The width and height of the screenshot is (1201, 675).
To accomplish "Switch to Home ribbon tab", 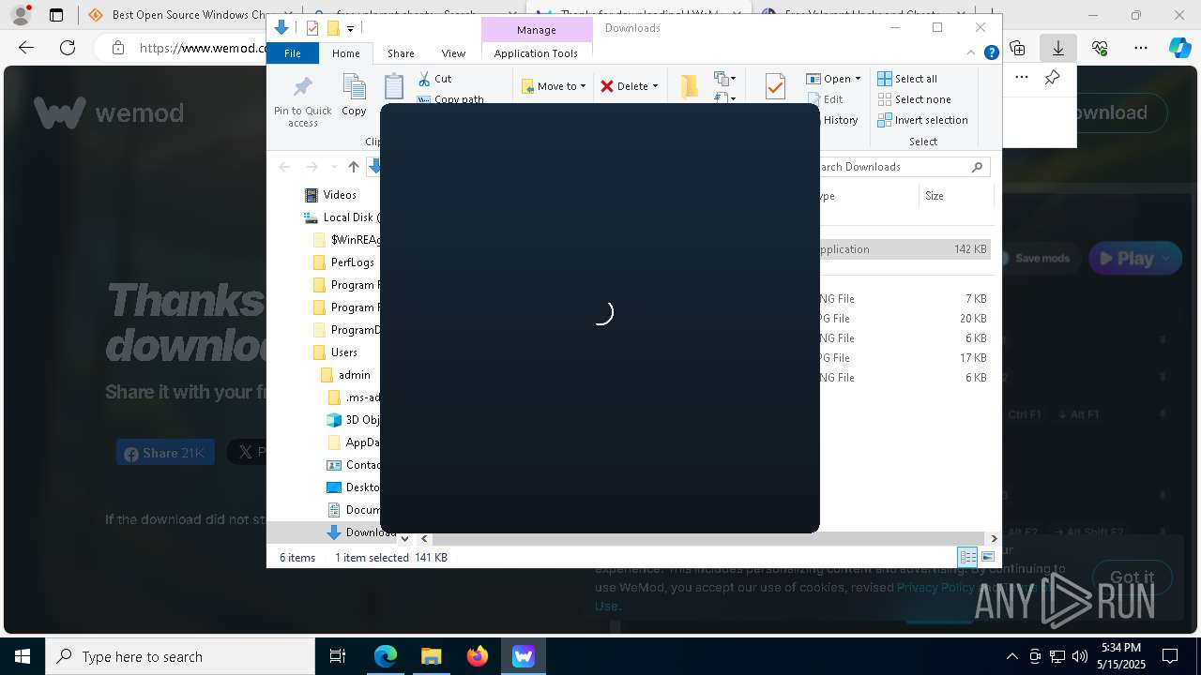I will 345,53.
